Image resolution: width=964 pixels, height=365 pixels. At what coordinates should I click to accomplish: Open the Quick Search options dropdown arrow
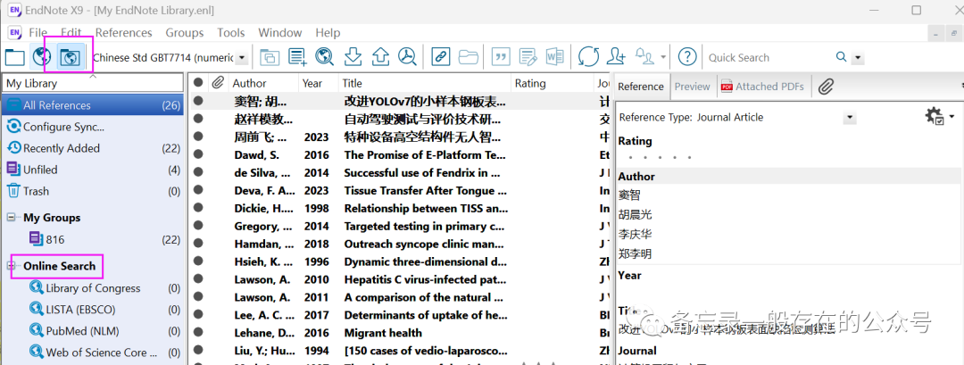(x=858, y=58)
